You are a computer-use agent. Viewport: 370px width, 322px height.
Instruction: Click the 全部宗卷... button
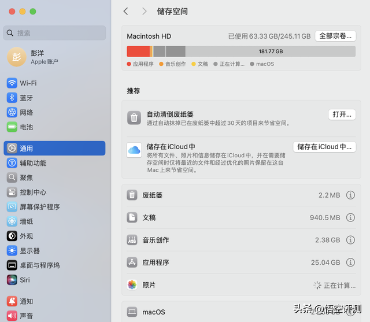(x=335, y=36)
